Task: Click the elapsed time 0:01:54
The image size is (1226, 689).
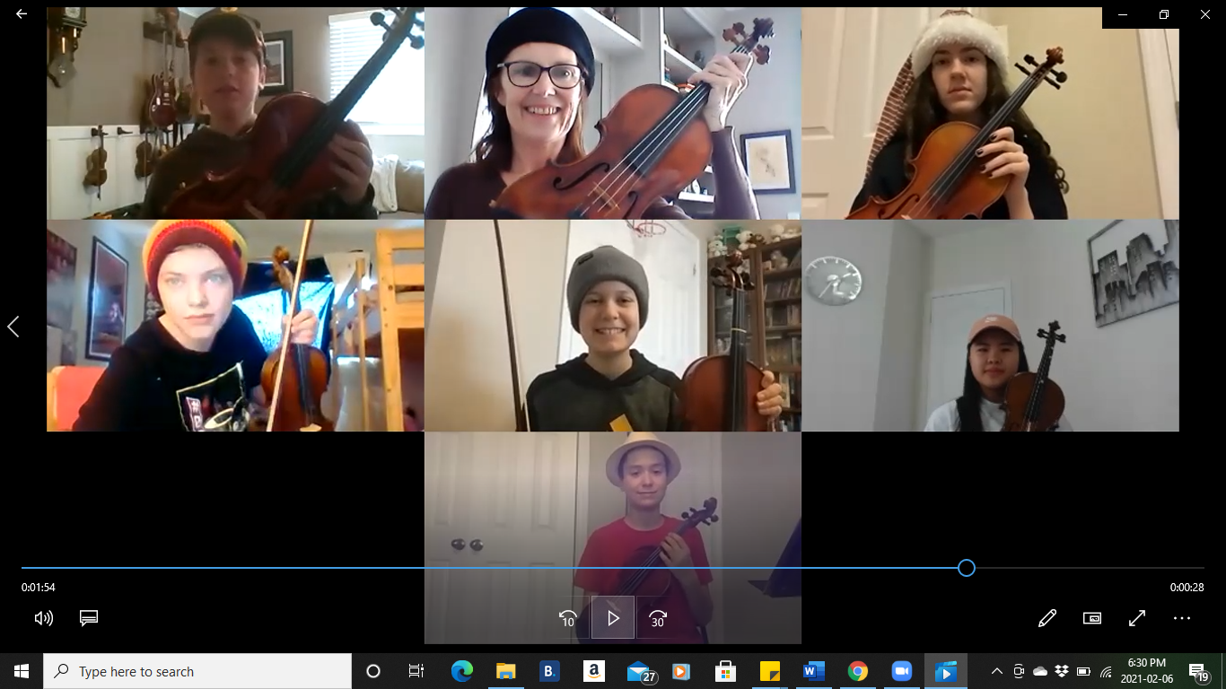Action: [x=39, y=588]
